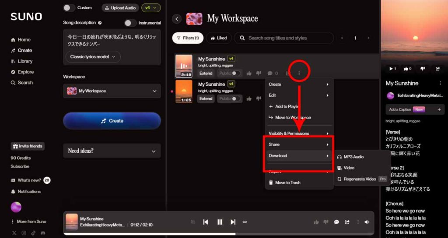Download the Video option
This screenshot has height=238, width=448.
coord(362,168)
